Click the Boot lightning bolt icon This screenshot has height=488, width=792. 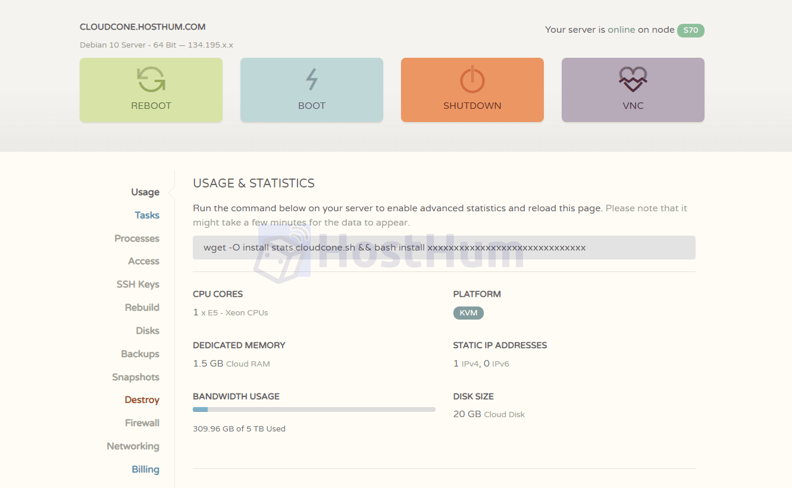[312, 79]
